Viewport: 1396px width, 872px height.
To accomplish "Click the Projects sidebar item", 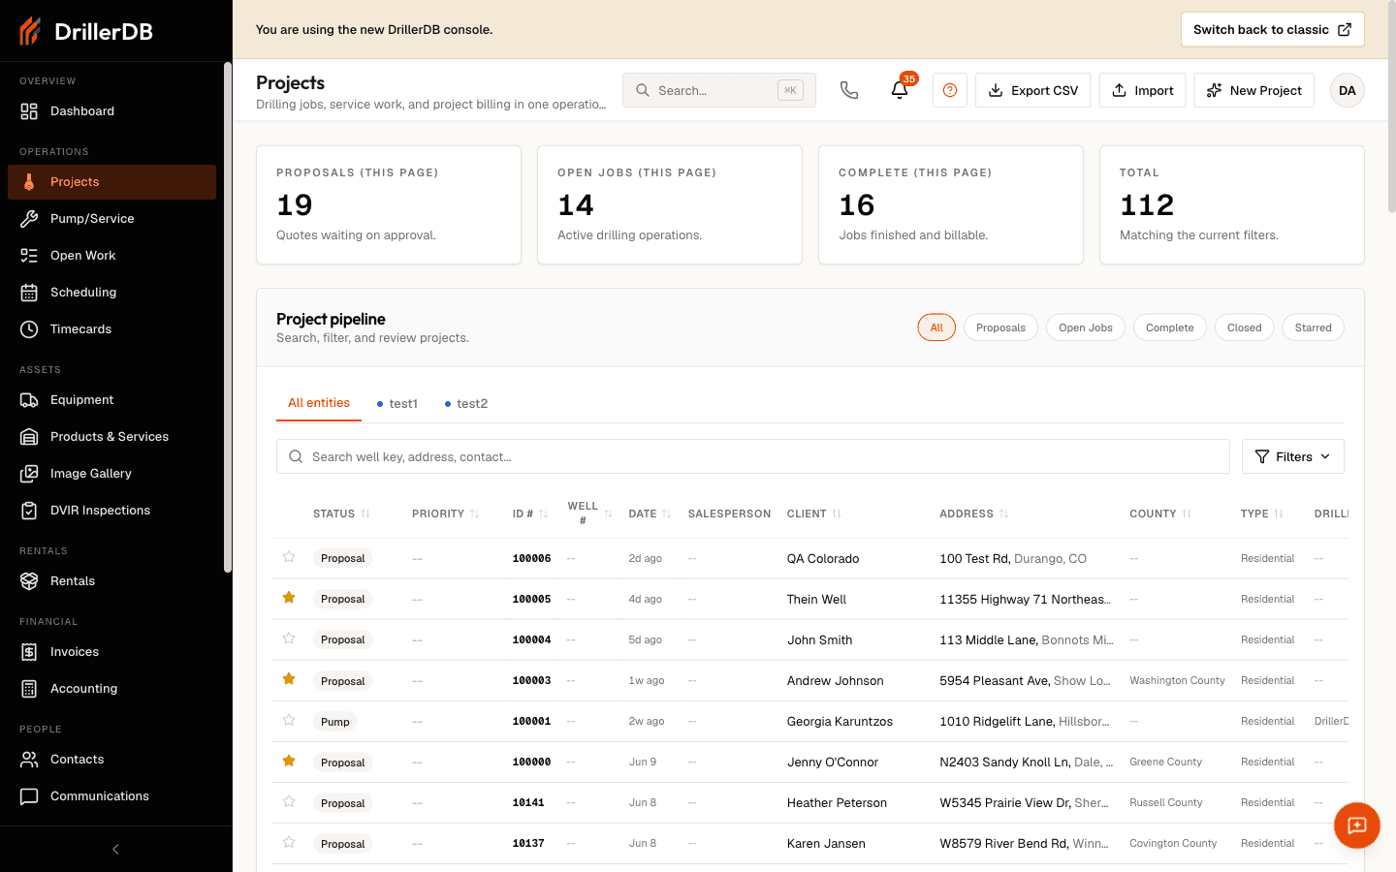I will [x=111, y=182].
